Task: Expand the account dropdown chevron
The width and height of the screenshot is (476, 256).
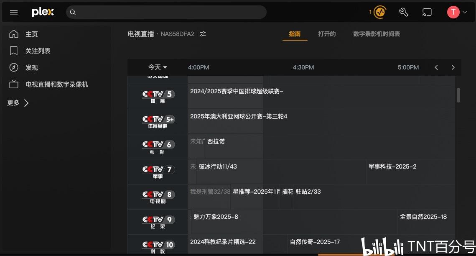Action: click(x=465, y=12)
